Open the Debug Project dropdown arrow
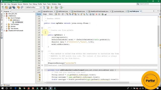Image resolution: width=161 pixels, height=90 pixels. pos(59,7)
